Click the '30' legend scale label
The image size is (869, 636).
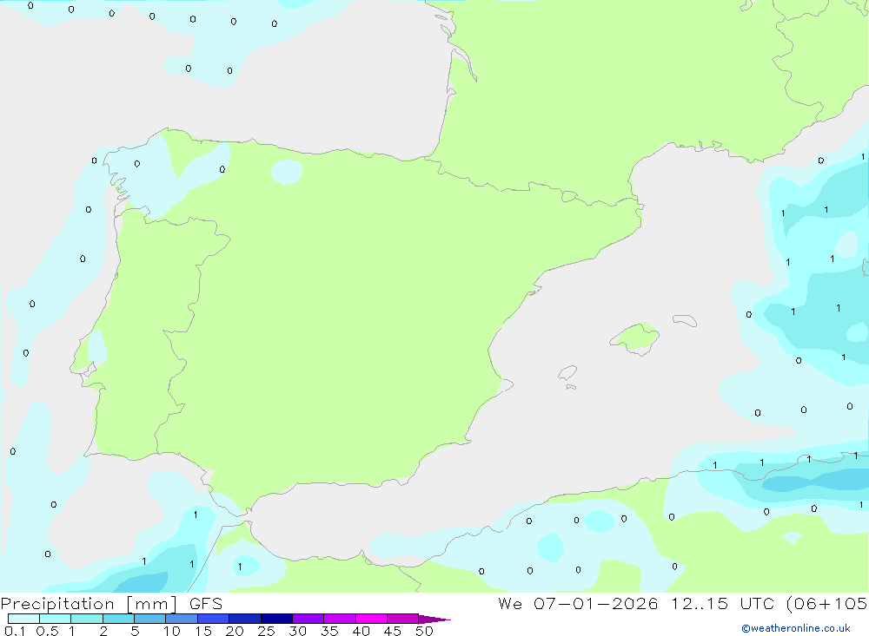(297, 631)
